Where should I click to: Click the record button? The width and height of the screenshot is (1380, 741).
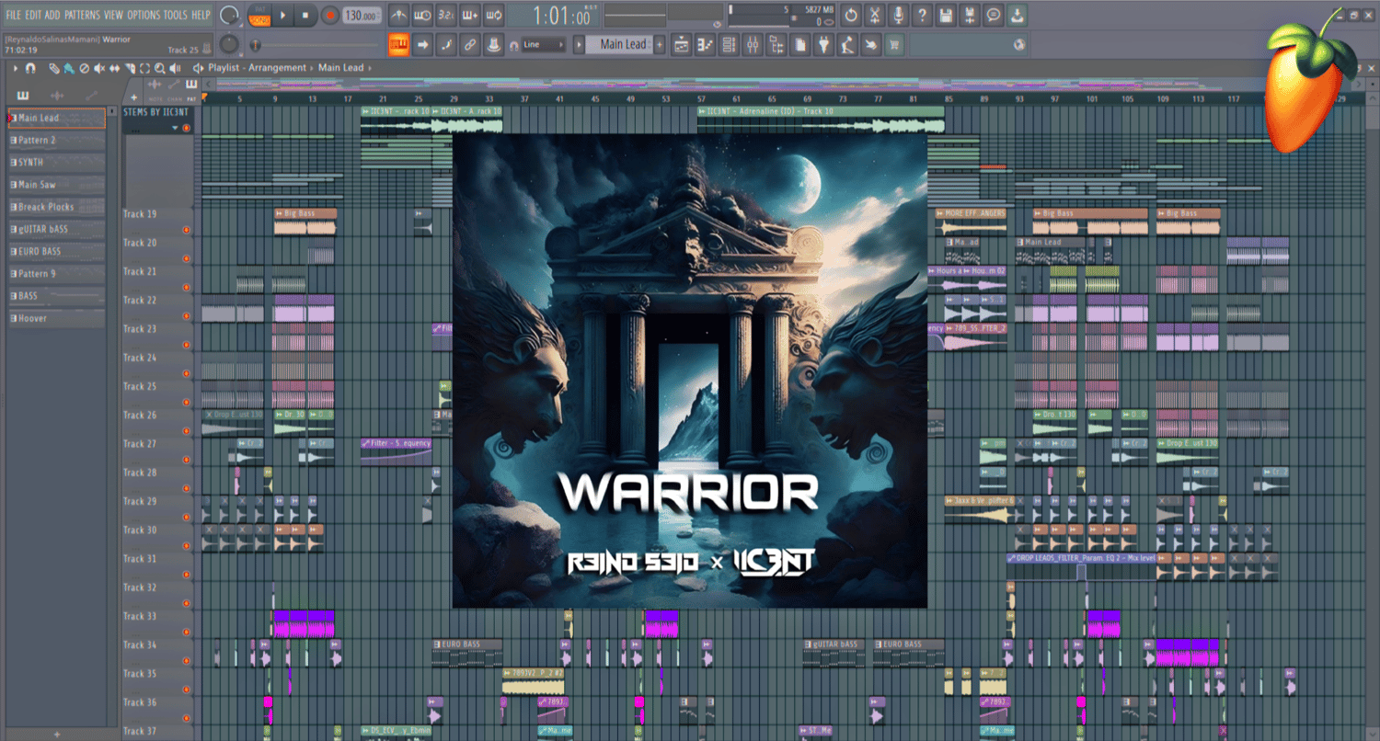(331, 15)
